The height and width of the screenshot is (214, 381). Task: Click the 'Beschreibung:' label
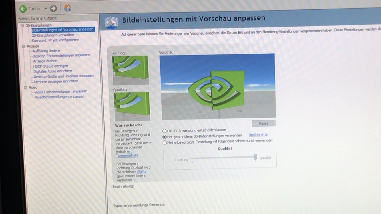point(123,187)
